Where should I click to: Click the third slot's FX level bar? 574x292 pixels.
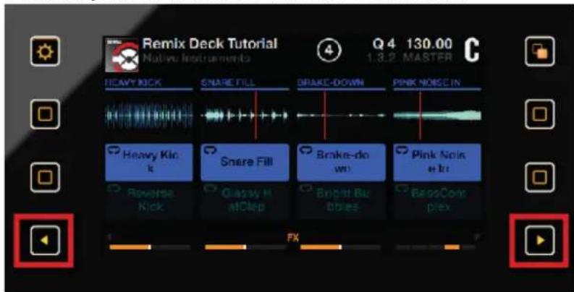[340, 247]
